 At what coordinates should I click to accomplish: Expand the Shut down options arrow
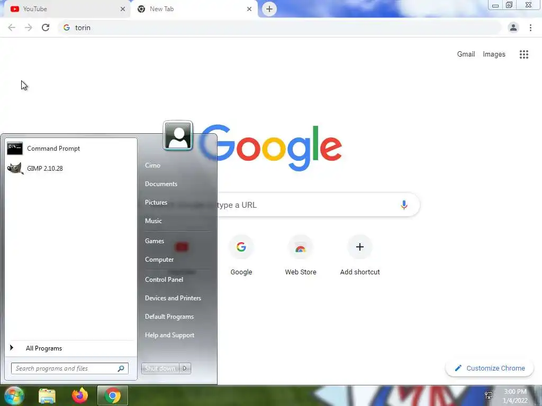185,368
